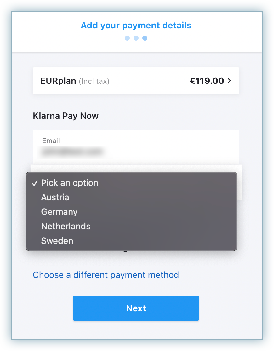Click the Klarna Pay Now heading
This screenshot has height=351, width=274.
click(x=66, y=116)
